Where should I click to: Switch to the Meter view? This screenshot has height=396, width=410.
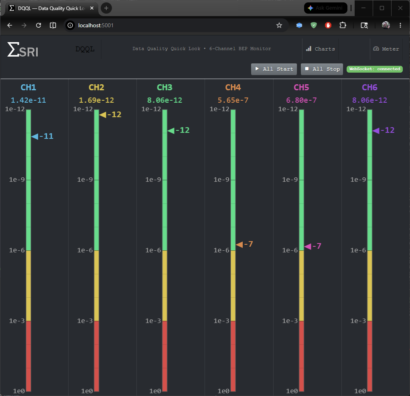[386, 49]
